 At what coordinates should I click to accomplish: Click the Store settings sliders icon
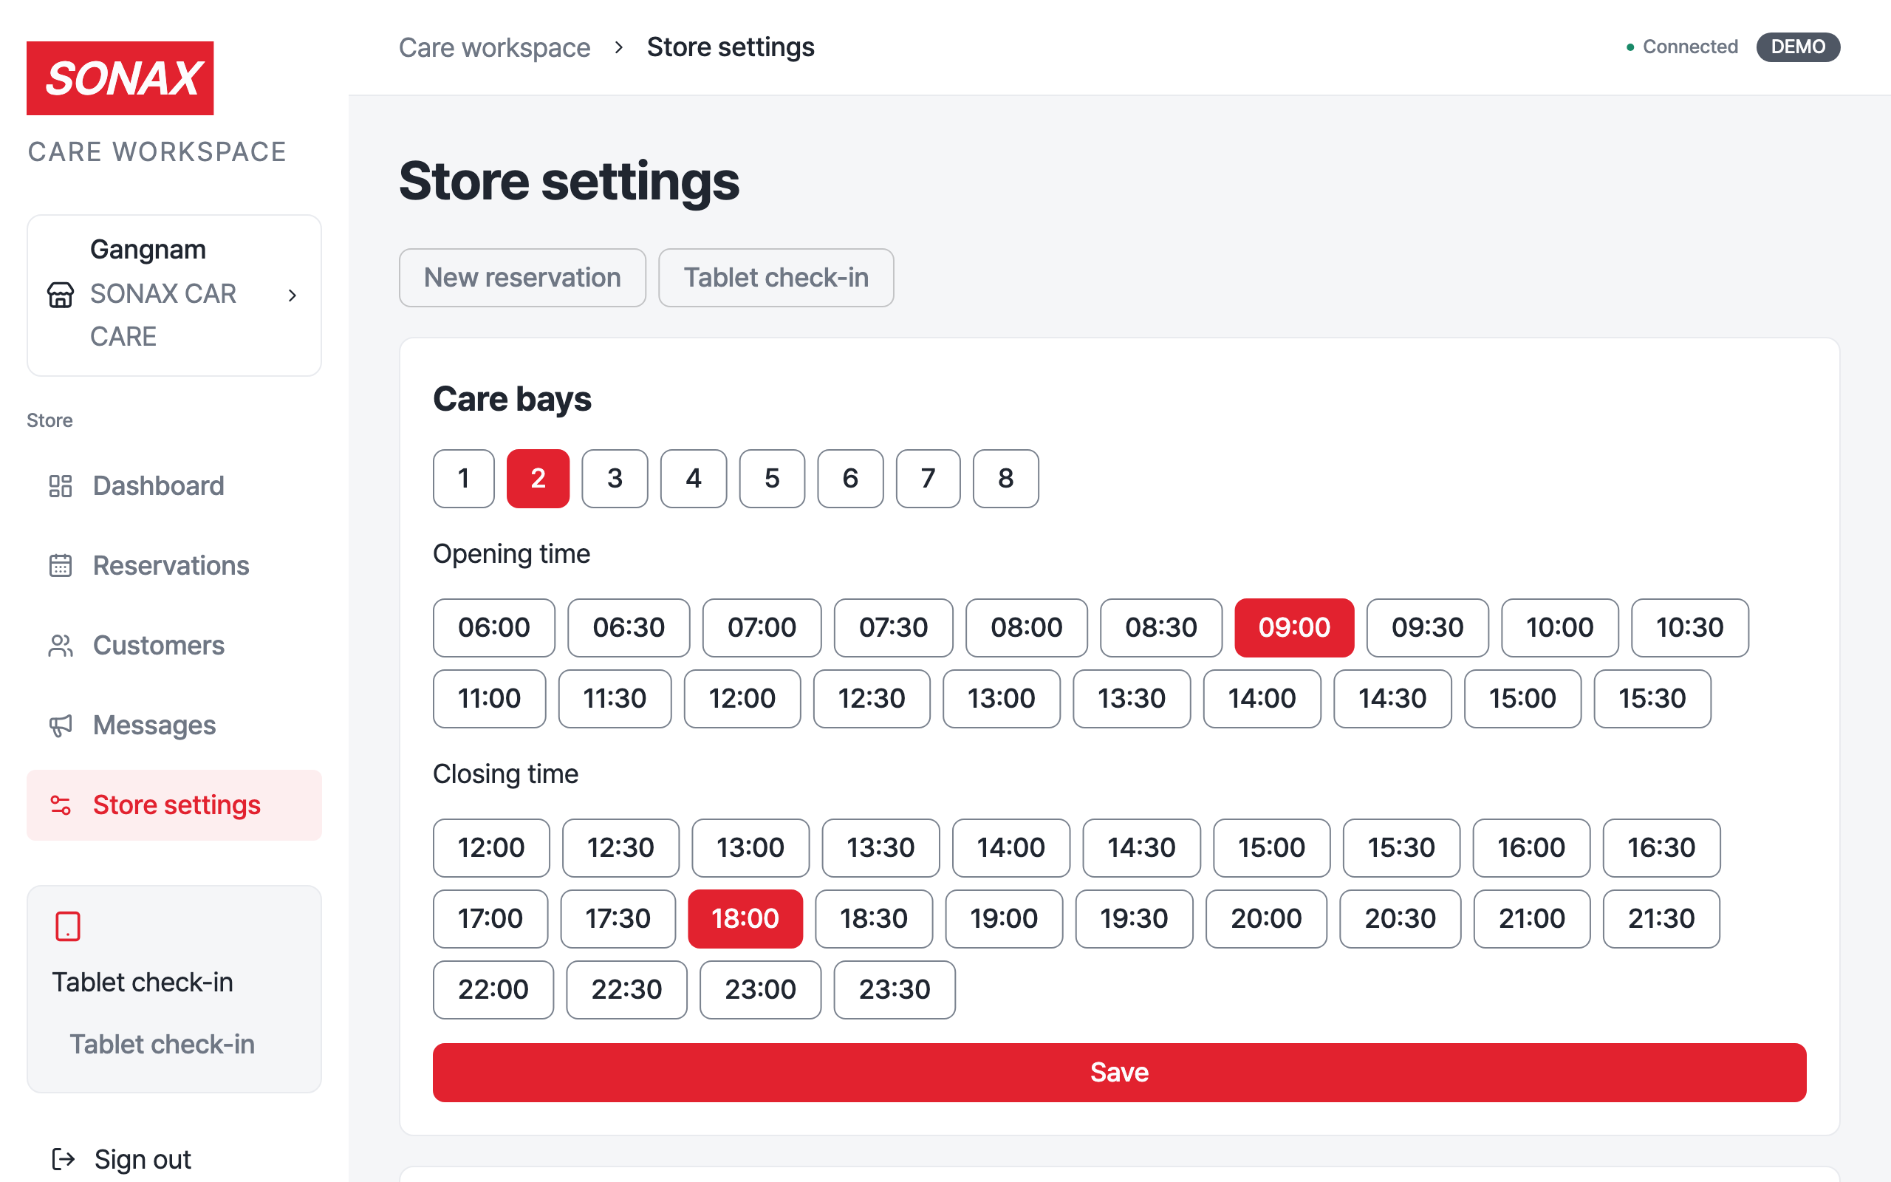[60, 804]
